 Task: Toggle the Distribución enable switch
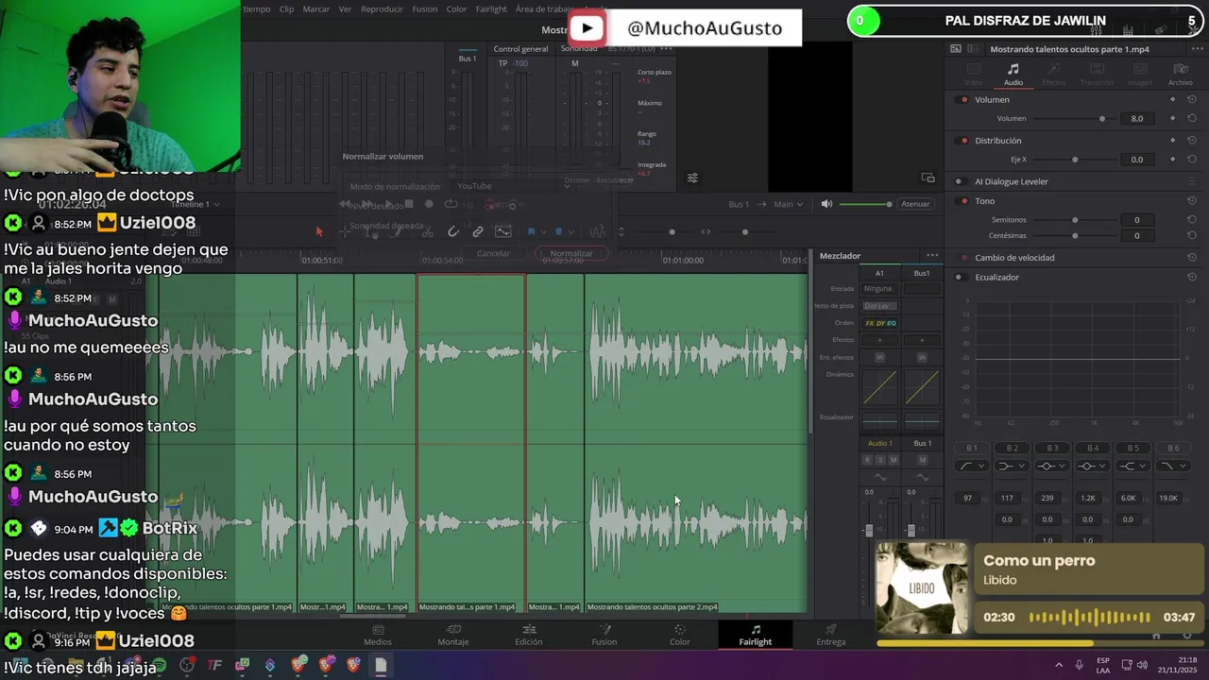point(963,141)
